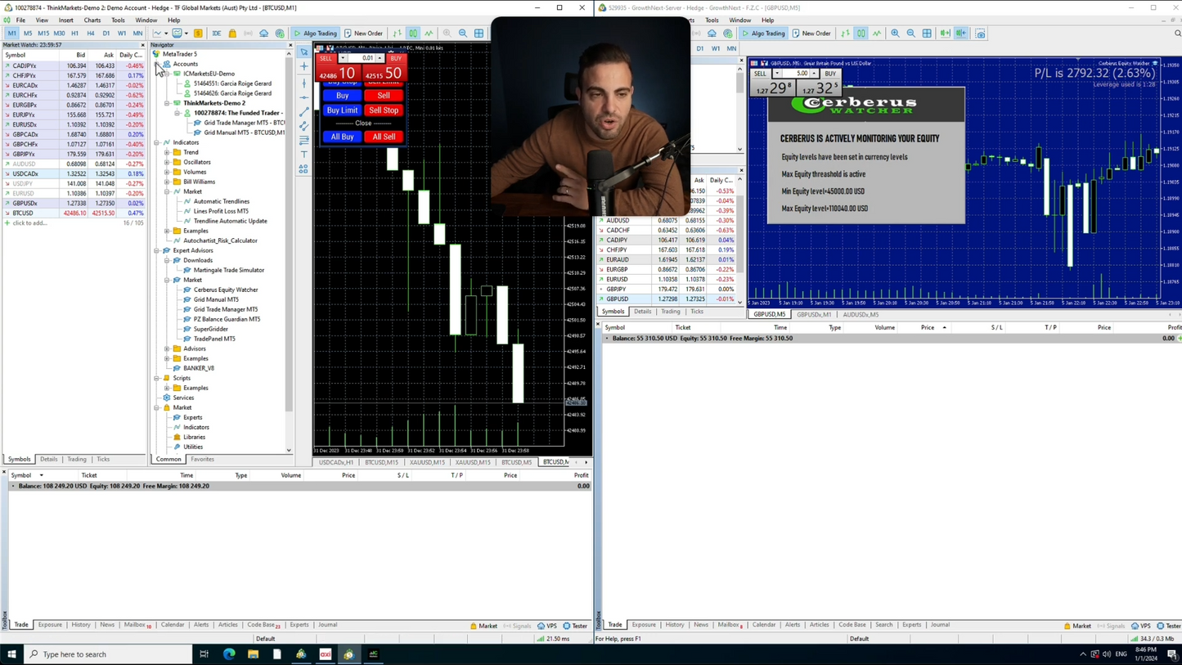Viewport: 1182px width, 665px height.
Task: Switch to the History tab in Toolbox
Action: tap(80, 625)
